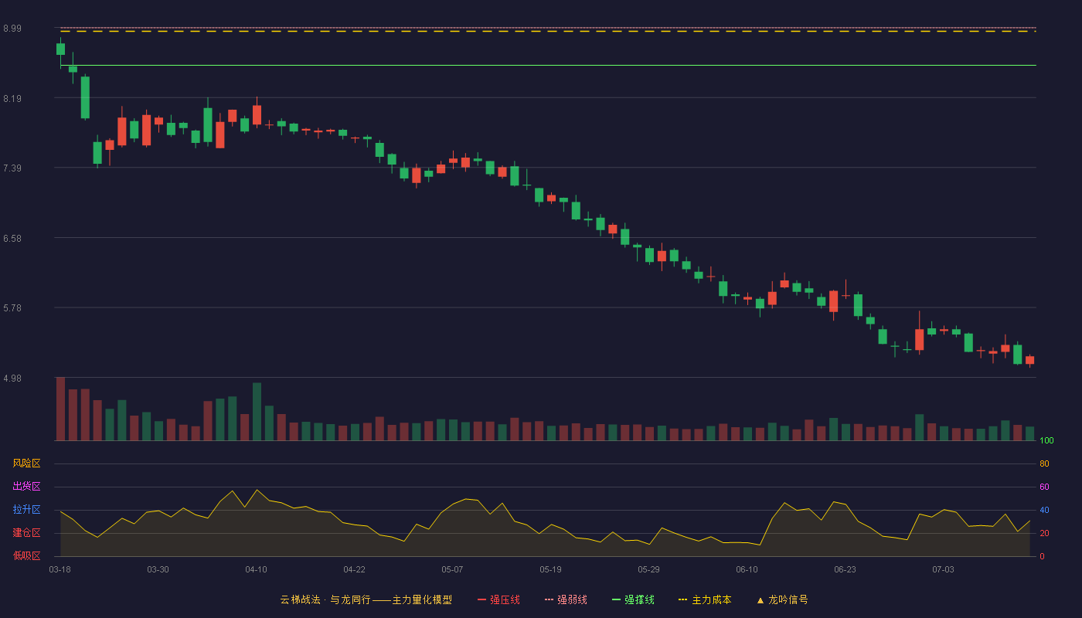Select the 06-23 date label
Viewport: 1082px width, 618px height.
[x=845, y=569]
